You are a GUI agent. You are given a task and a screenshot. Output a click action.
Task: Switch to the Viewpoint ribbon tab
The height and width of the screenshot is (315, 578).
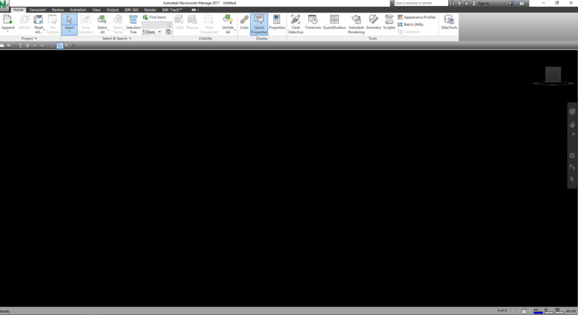point(38,10)
